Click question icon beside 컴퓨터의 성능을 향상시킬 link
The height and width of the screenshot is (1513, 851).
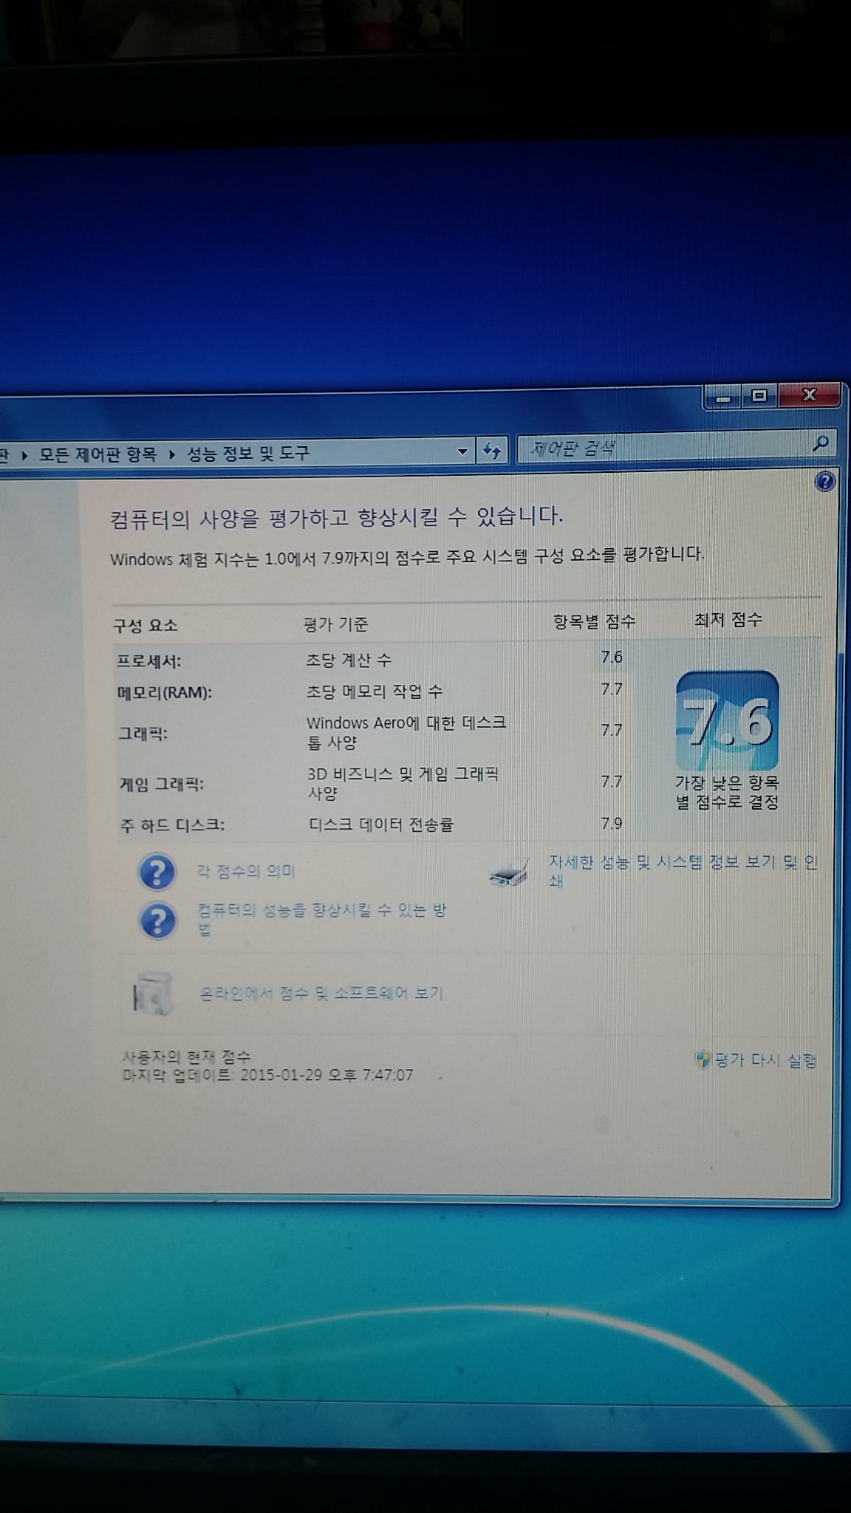[157, 921]
